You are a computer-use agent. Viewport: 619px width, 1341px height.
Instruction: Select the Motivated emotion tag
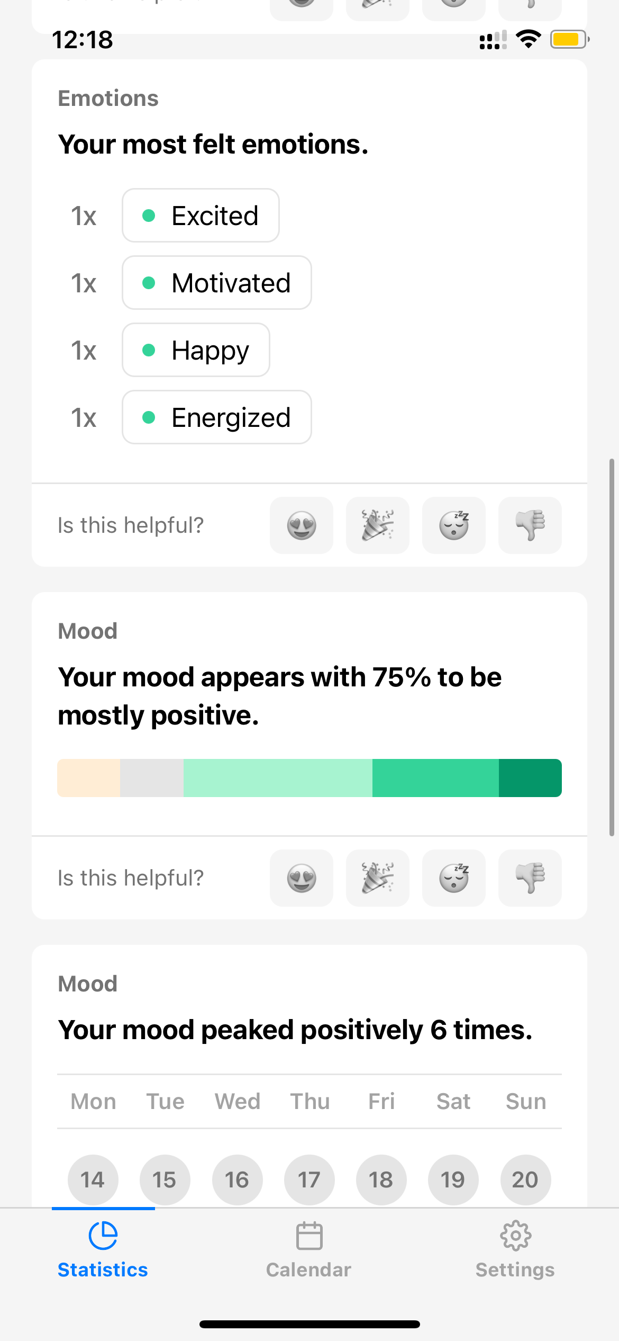coord(217,283)
